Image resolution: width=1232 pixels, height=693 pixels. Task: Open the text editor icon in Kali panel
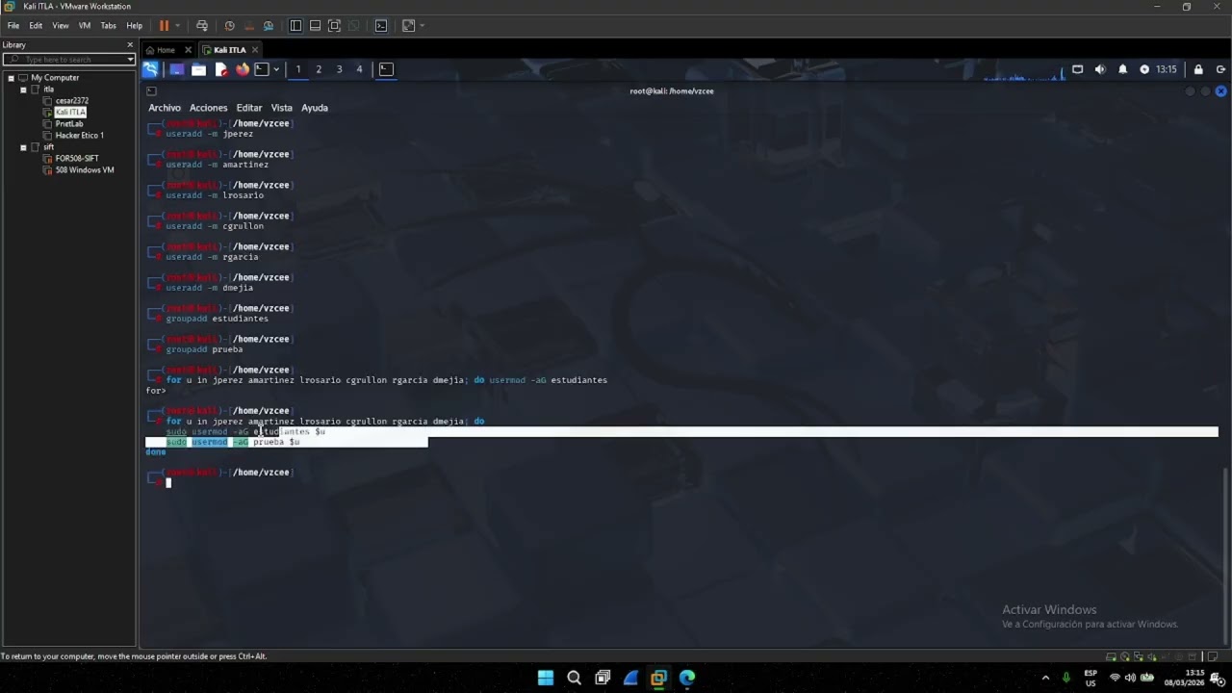click(x=220, y=69)
